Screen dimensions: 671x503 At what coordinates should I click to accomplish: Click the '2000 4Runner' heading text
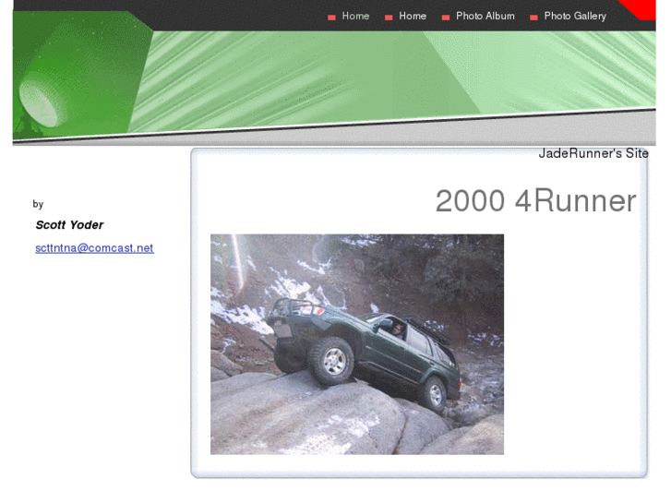pyautogui.click(x=535, y=201)
